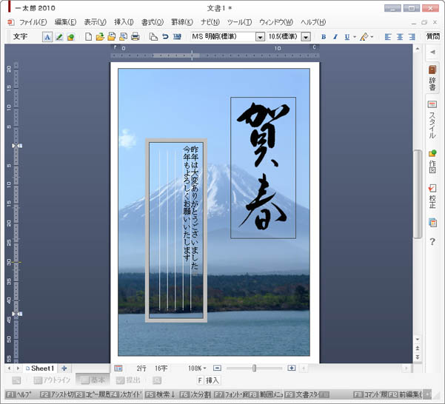Expand the 10.5 font size dropdown
This screenshot has height=404, width=445.
(x=305, y=37)
